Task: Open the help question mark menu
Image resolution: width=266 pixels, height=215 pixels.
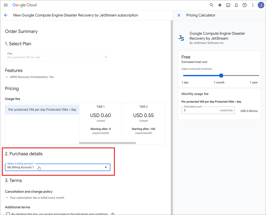Action: pyautogui.click(x=244, y=5)
